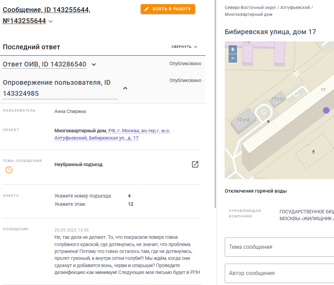Image resolution: width=334 pixels, height=285 pixels.
Task: Click 'Опубликовано' status of Опровержение пользователя
Action: (185, 80)
